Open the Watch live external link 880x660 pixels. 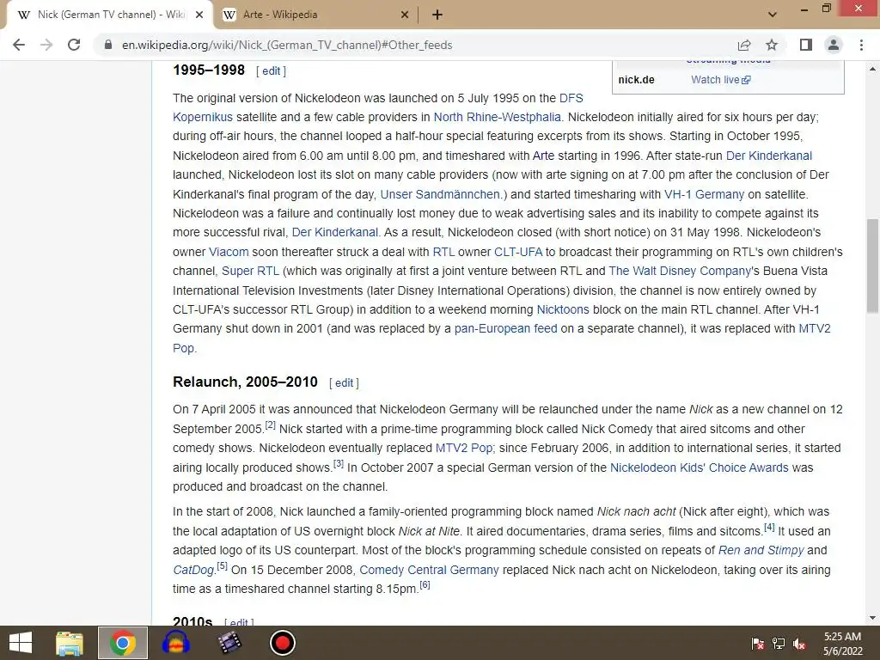tap(721, 80)
